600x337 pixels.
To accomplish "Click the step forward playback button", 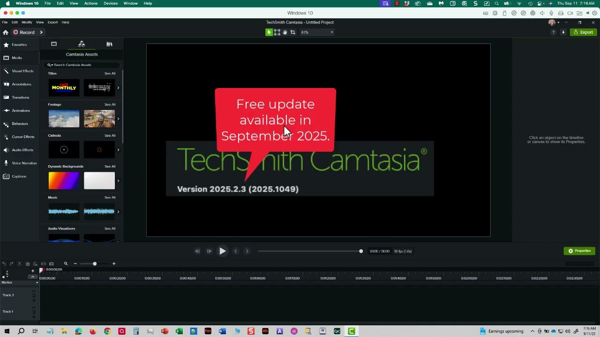I will 209,251.
